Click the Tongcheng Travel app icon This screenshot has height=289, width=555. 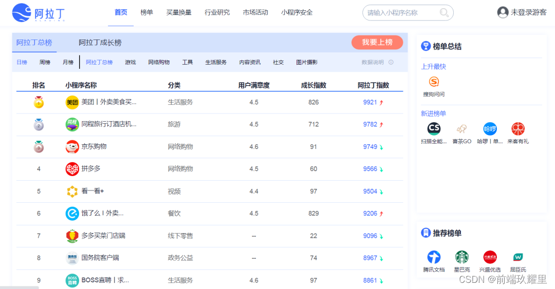[x=72, y=125]
